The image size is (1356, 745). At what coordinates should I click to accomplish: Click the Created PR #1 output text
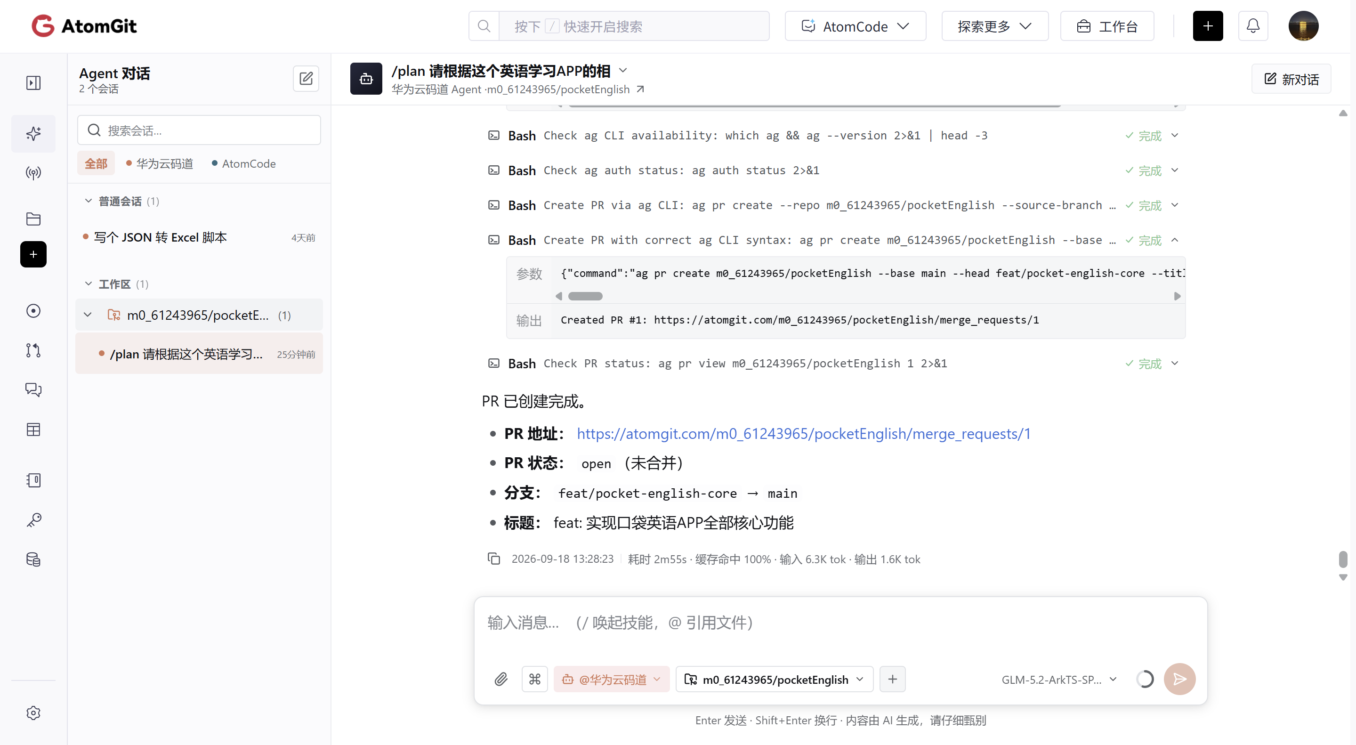tap(799, 320)
